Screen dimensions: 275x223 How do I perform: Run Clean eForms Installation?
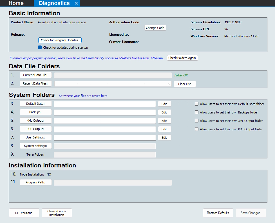(57, 213)
